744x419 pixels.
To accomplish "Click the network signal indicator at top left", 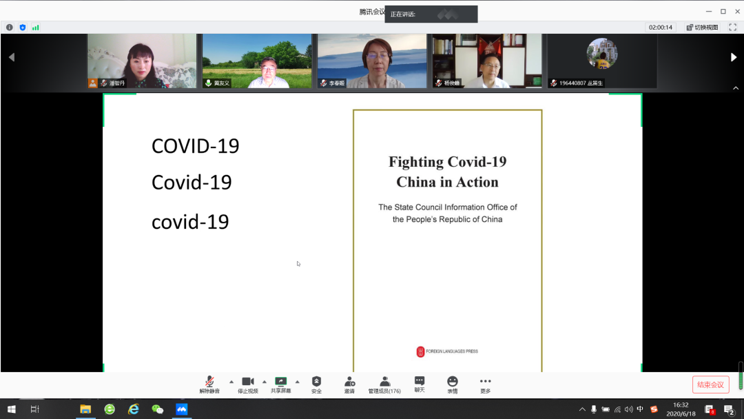I will (x=35, y=27).
